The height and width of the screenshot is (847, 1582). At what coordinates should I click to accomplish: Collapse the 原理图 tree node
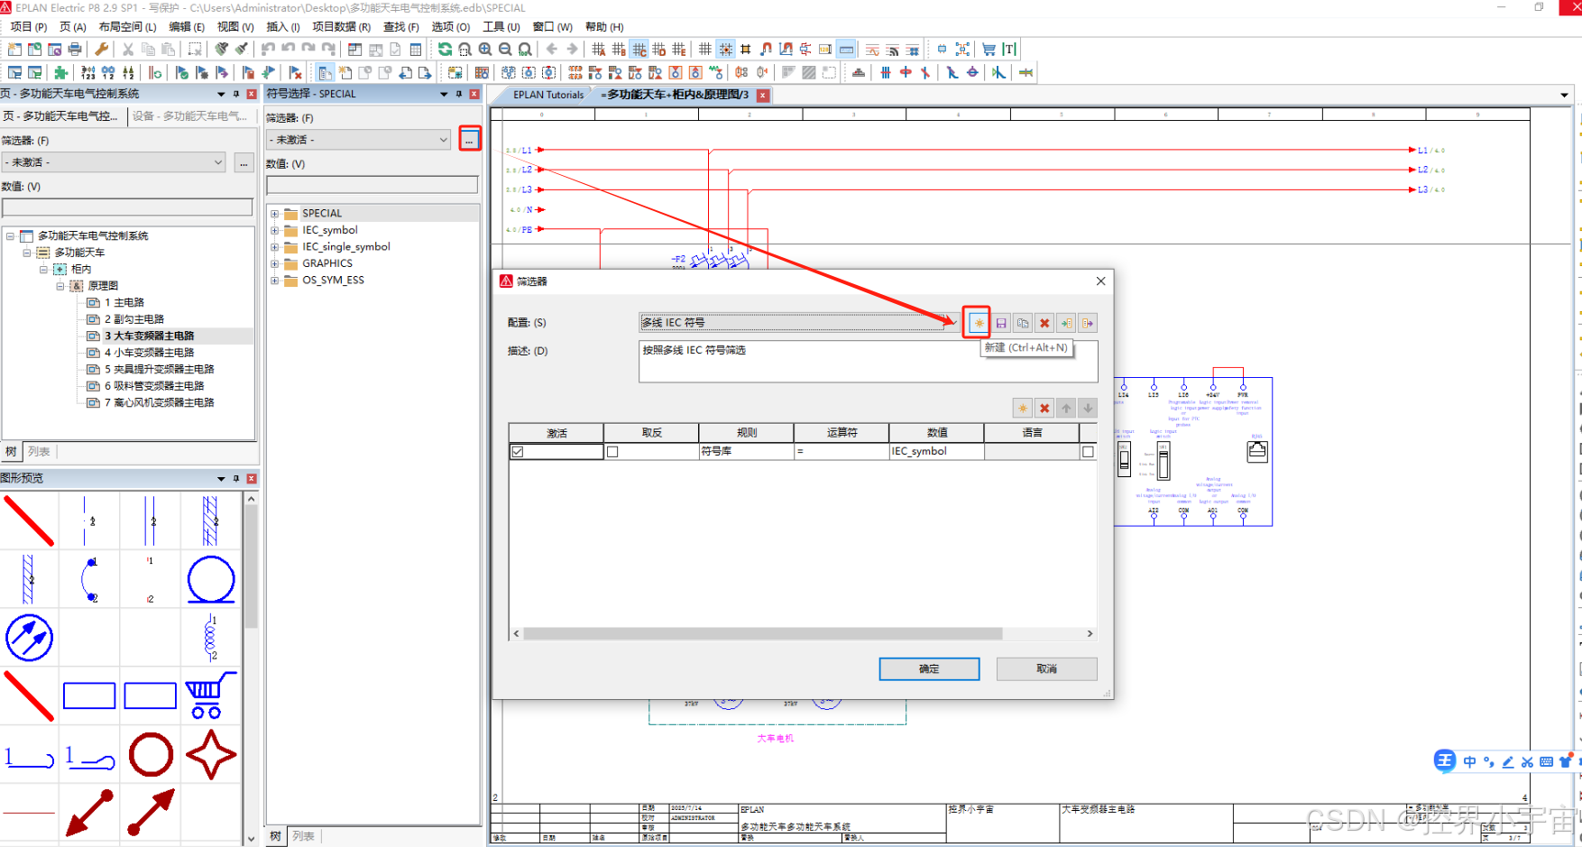tap(60, 286)
